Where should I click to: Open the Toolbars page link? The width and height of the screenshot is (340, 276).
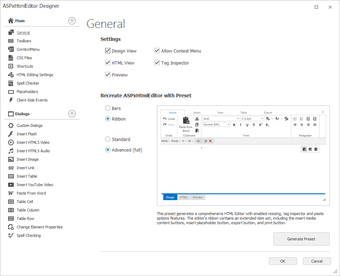(24, 41)
